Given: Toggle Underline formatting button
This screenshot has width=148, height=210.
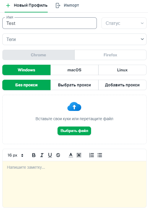Looking at the screenshot, I should tap(50, 155).
